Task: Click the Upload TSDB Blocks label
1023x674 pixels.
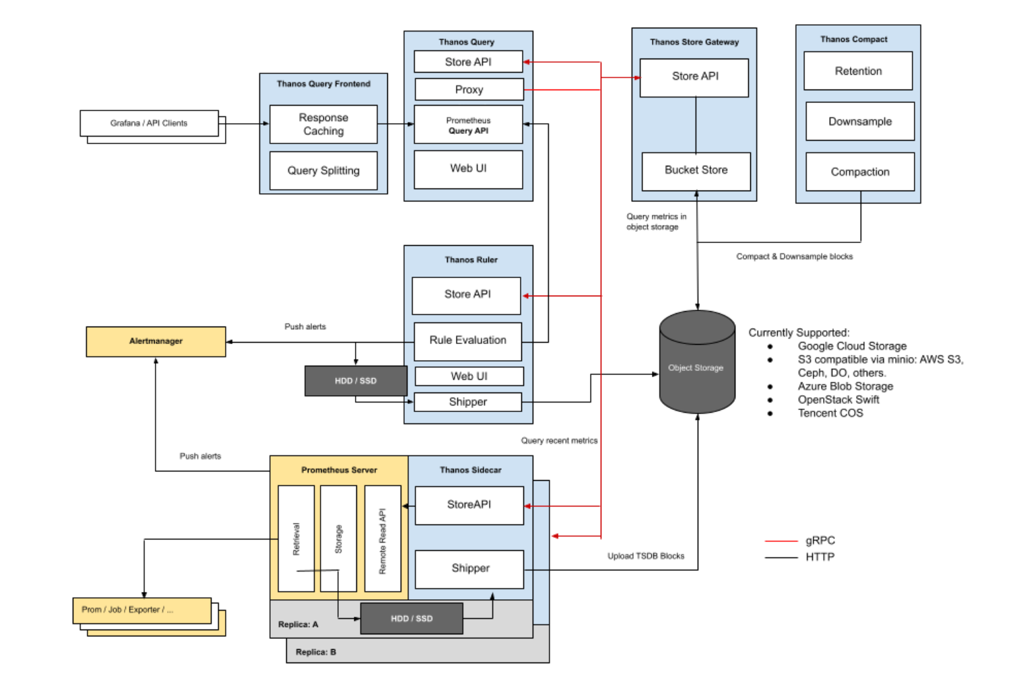Action: [x=646, y=556]
